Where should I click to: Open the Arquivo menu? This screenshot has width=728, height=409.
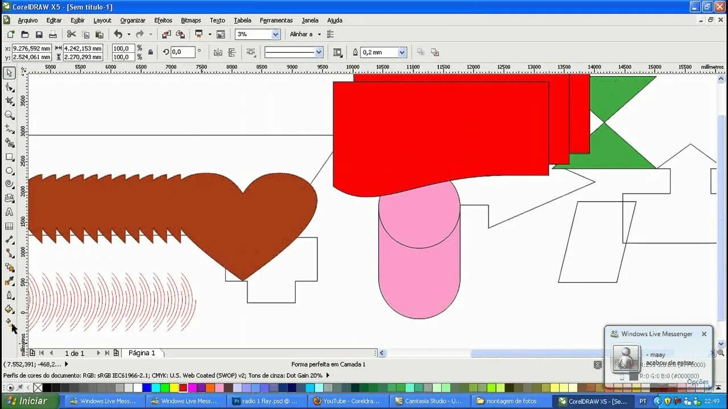27,20
